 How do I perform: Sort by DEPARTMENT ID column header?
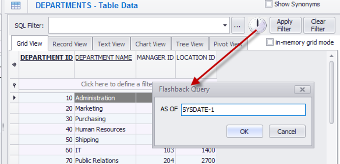coord(47,58)
